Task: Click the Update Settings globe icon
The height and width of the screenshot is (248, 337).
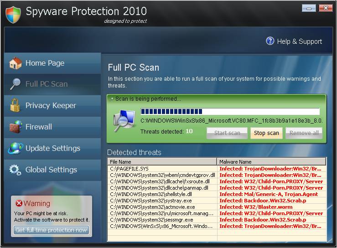Action: 15,148
